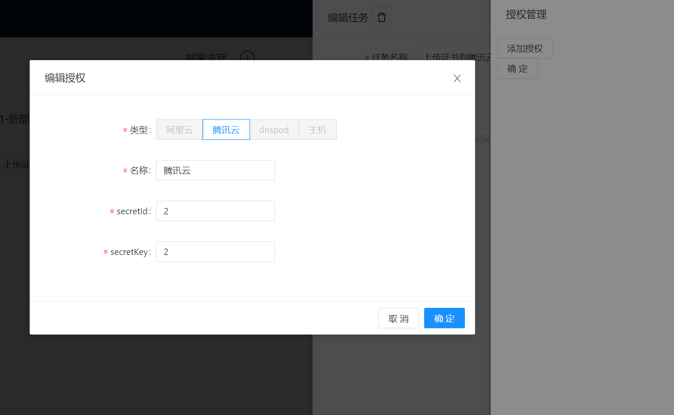This screenshot has width=674, height=415.
Task: Click the trash icon next to 编辑任务
Action: click(381, 17)
